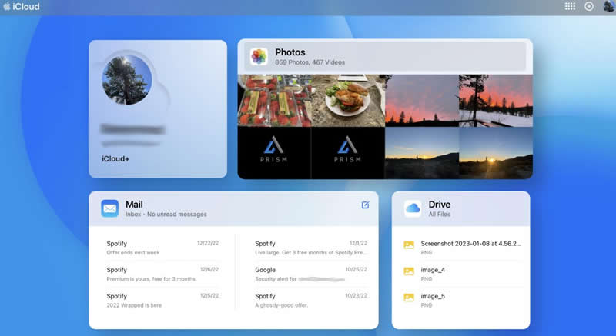Image resolution: width=616 pixels, height=336 pixels.
Task: Open Google 'Security alert' email
Action: tap(311, 274)
